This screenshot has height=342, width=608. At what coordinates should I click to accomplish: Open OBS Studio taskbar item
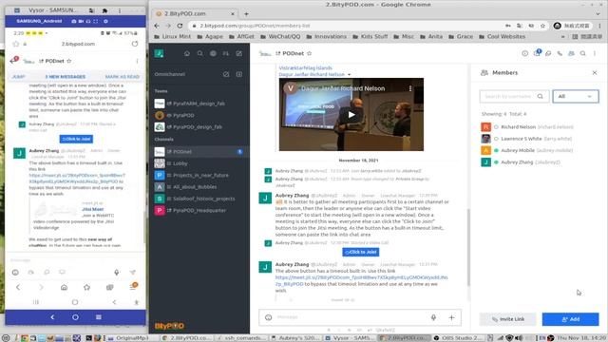pyautogui.click(x=458, y=338)
